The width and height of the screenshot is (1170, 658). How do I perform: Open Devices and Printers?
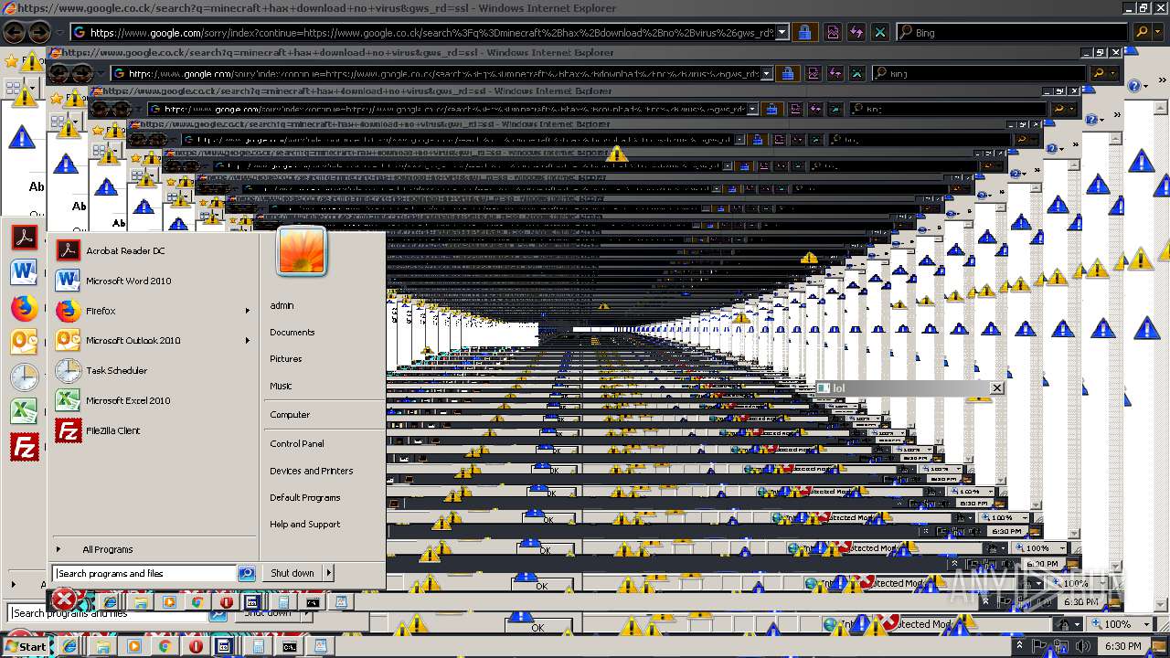point(311,471)
